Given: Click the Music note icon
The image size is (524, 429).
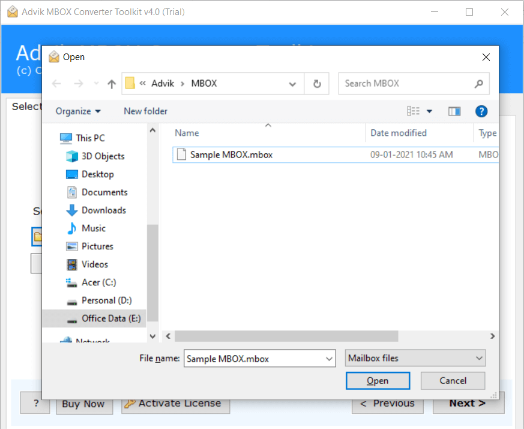Looking at the screenshot, I should click(x=72, y=228).
